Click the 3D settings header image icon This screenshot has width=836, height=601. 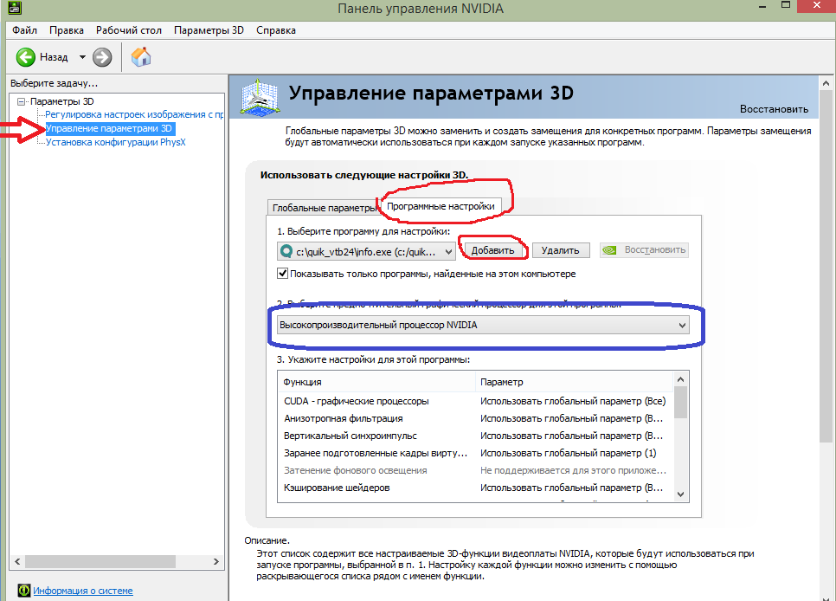pos(260,97)
